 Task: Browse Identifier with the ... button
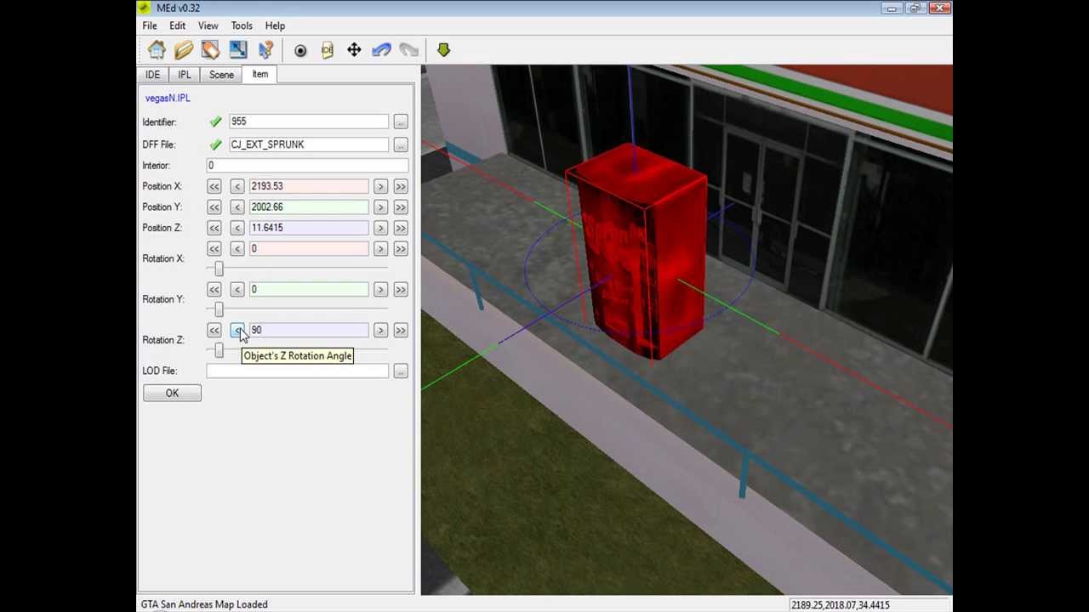pos(400,122)
